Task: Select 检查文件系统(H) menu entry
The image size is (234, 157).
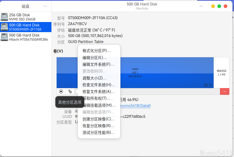Action: click(x=99, y=85)
